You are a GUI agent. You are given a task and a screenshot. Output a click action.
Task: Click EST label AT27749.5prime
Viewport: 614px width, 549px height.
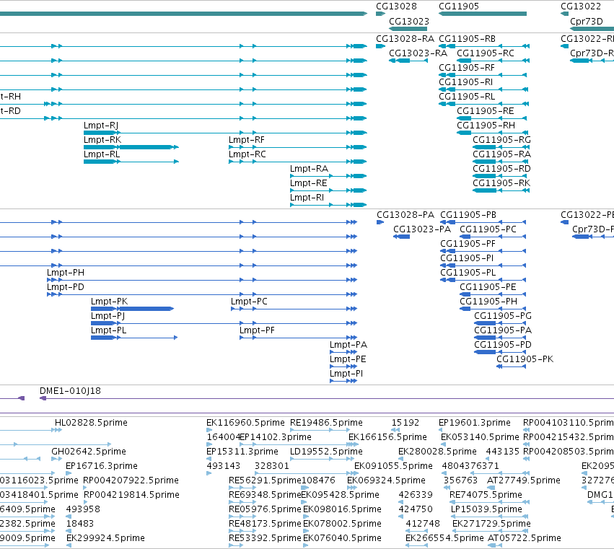(524, 480)
